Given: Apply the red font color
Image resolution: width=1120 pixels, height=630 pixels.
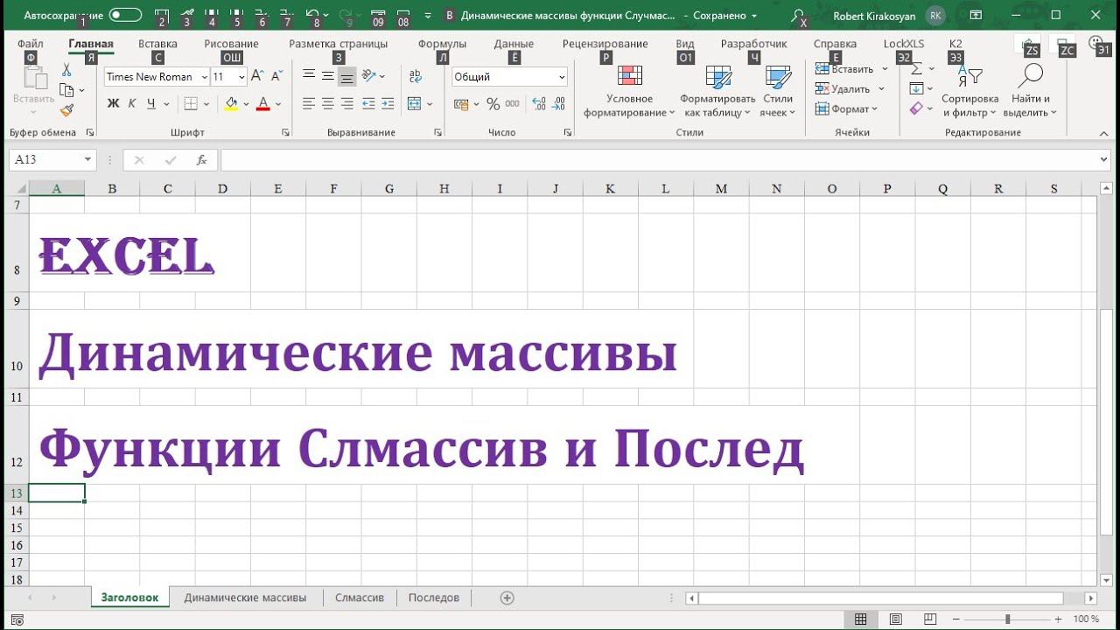Looking at the screenshot, I should tap(263, 103).
